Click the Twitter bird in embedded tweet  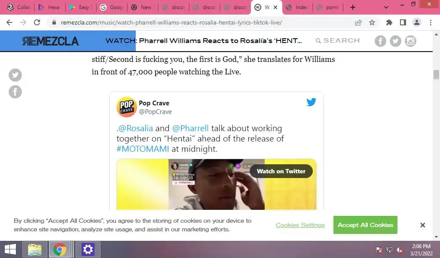[311, 102]
